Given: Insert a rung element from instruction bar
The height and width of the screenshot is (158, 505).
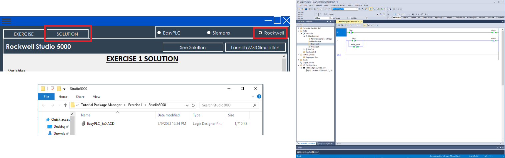Looking at the screenshot, I should pyautogui.click(x=394, y=14).
